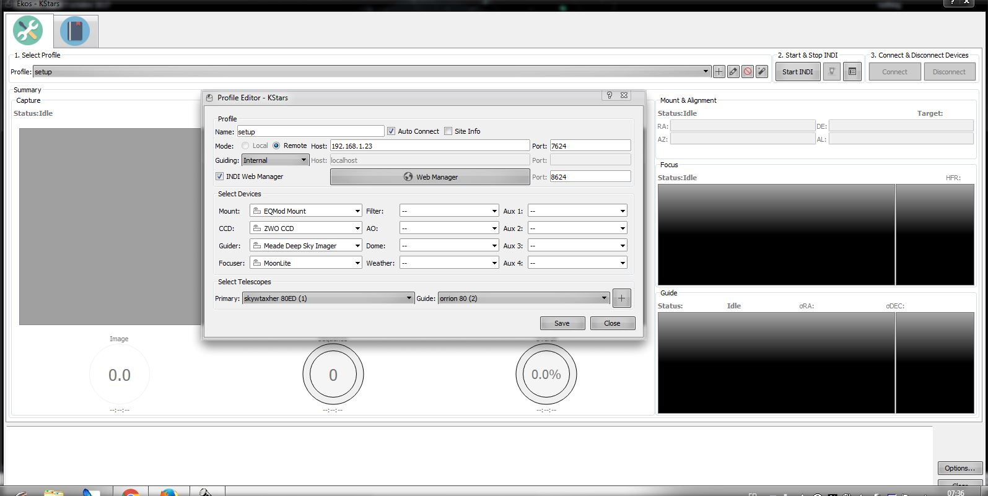This screenshot has height=496, width=988.
Task: Expand the Aux 1 dropdown
Action: (577, 211)
